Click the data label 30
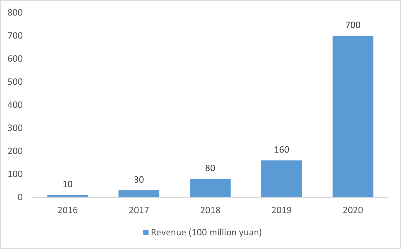The image size is (401, 249). pyautogui.click(x=139, y=180)
